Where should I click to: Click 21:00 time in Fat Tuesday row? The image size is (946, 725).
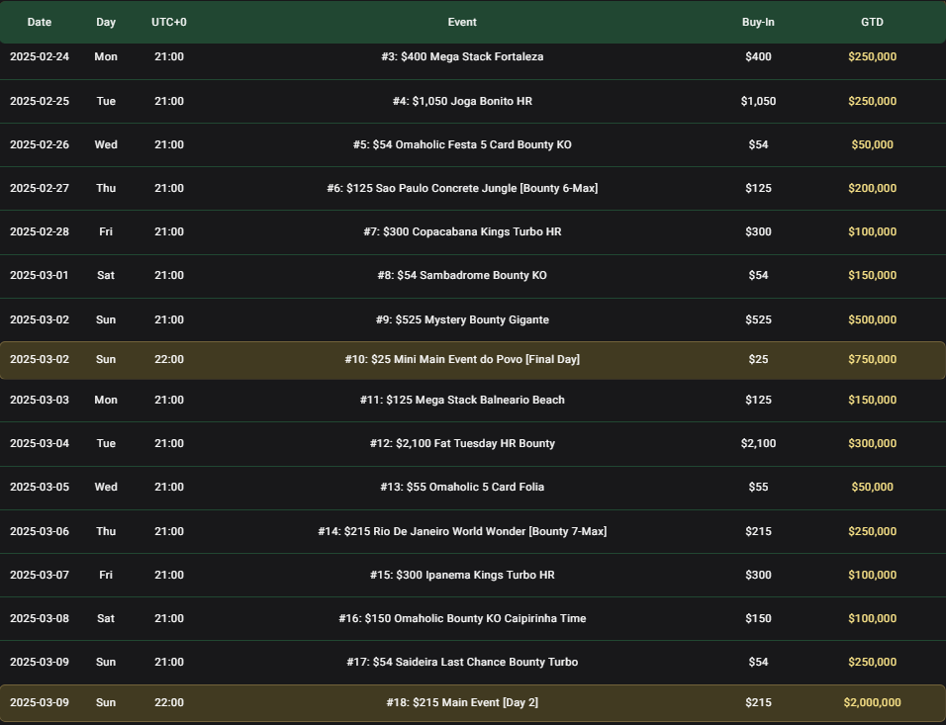click(169, 443)
